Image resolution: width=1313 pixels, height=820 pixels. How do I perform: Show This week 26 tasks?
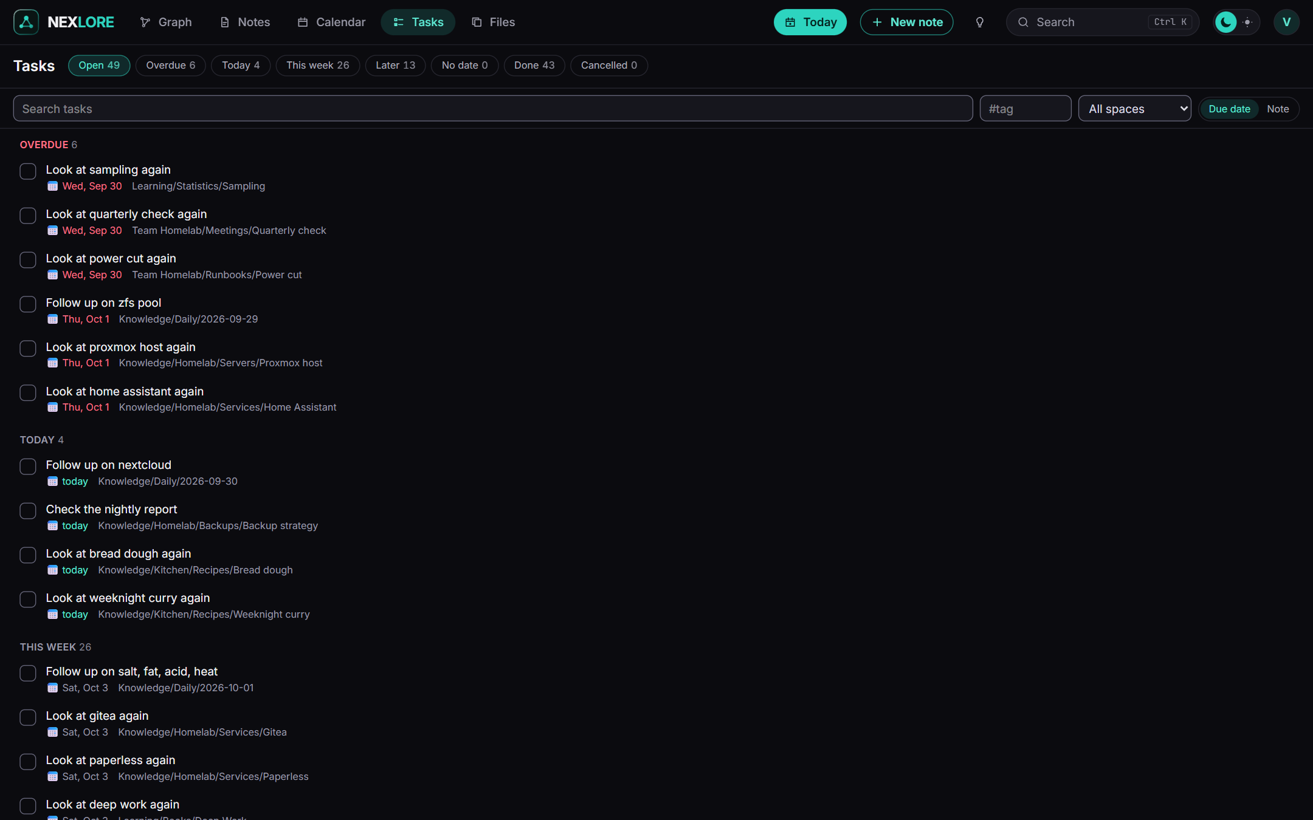[x=318, y=66]
